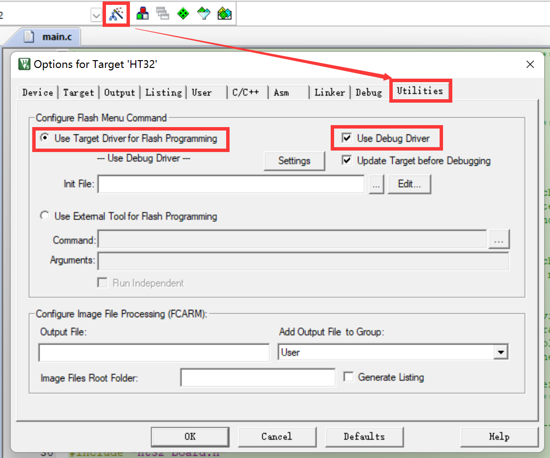Uncheck the Use Debug Driver checkbox
Screen dimensions: 550x458
347,138
